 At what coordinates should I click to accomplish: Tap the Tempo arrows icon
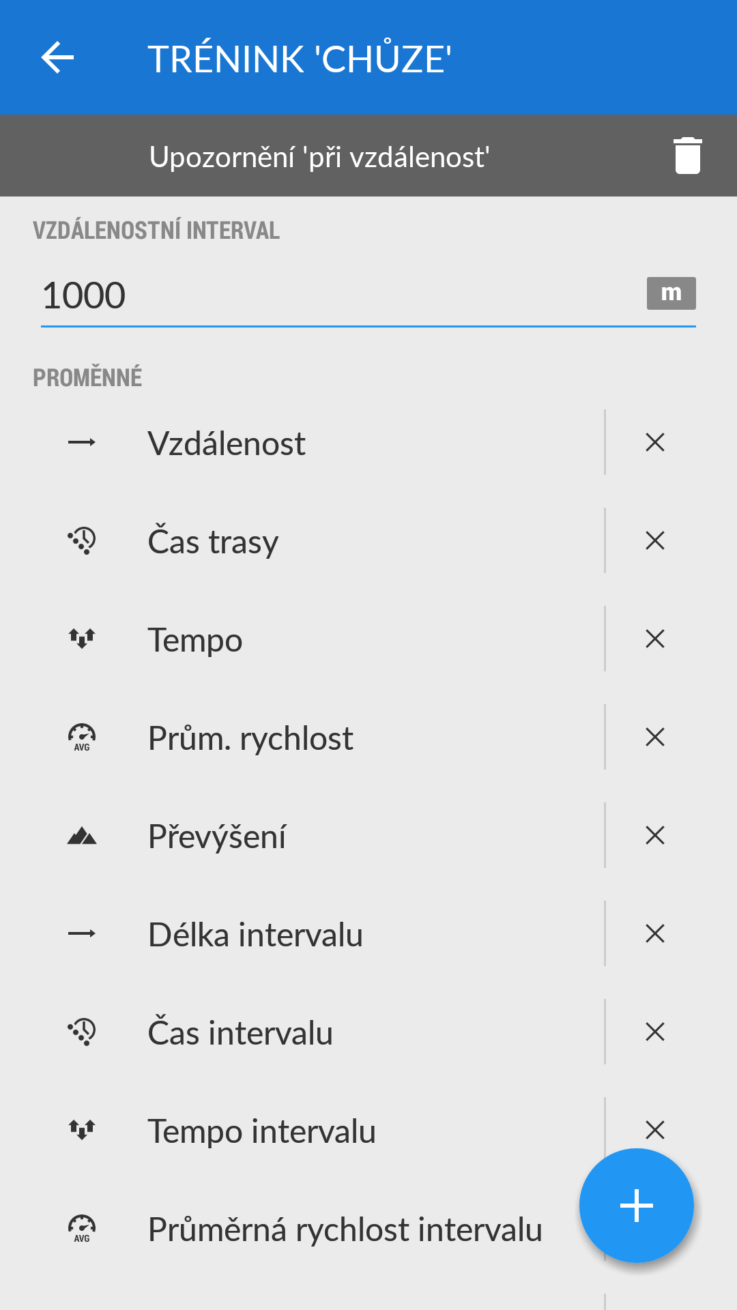(82, 639)
